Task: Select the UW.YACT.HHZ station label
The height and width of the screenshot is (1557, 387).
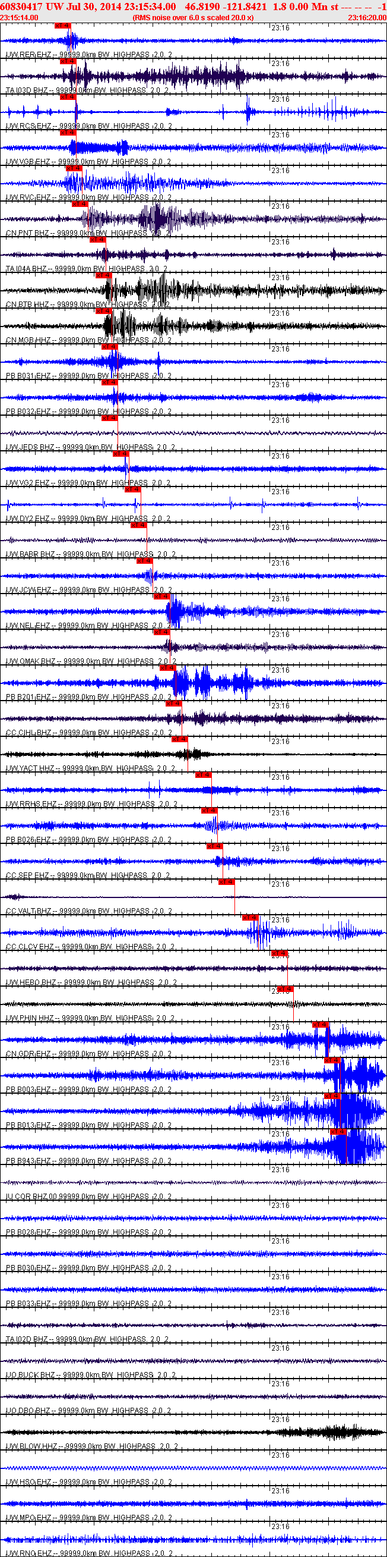Action: (91, 768)
